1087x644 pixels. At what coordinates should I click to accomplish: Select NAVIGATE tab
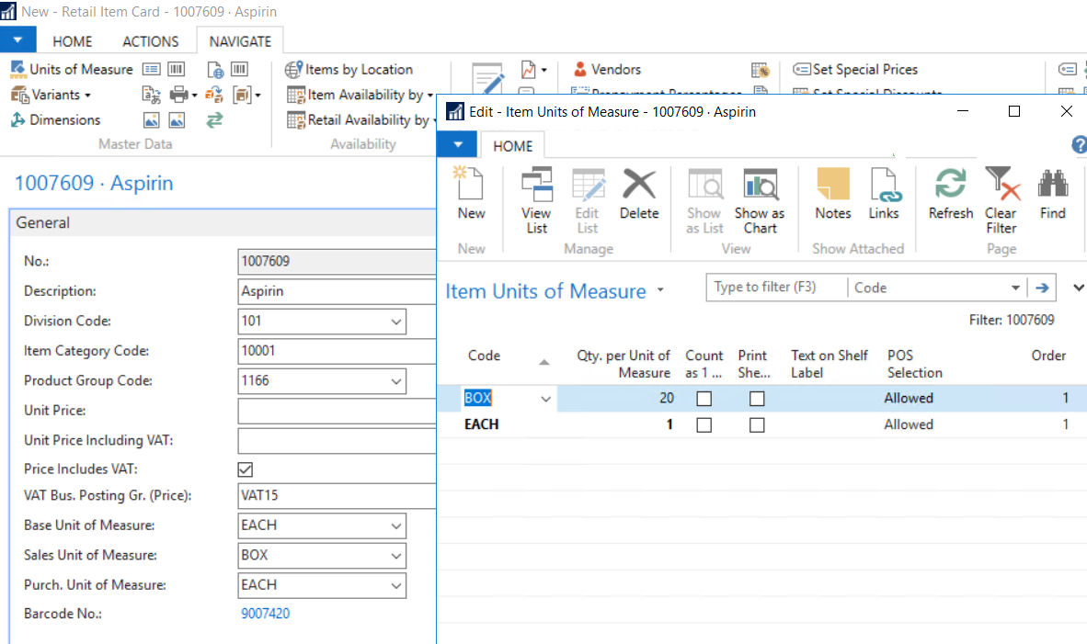coord(240,41)
